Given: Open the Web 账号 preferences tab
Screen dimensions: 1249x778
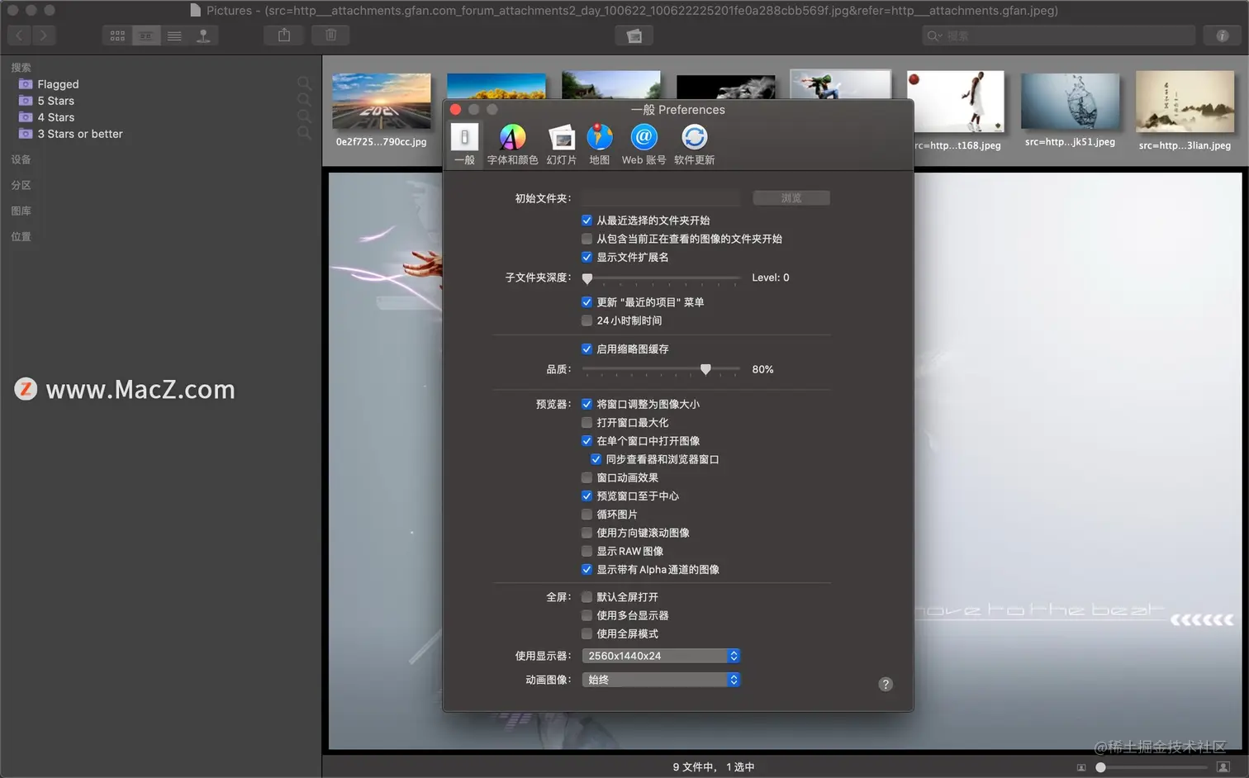Looking at the screenshot, I should click(643, 145).
